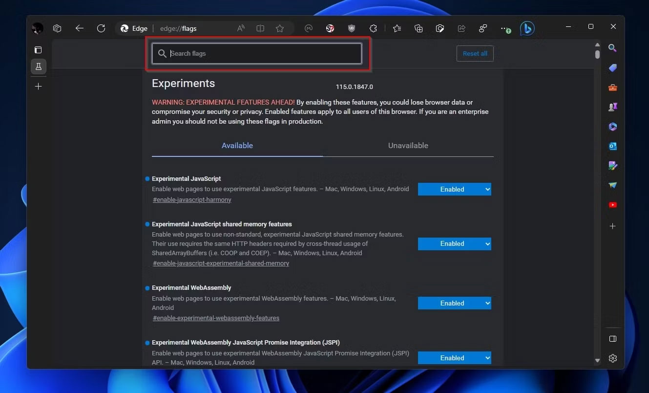
Task: Focus the Search flags input field
Action: pyautogui.click(x=257, y=54)
